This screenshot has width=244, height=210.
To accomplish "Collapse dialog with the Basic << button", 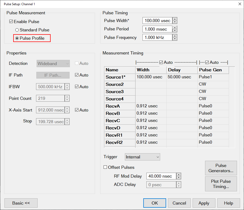I will 21,203.
